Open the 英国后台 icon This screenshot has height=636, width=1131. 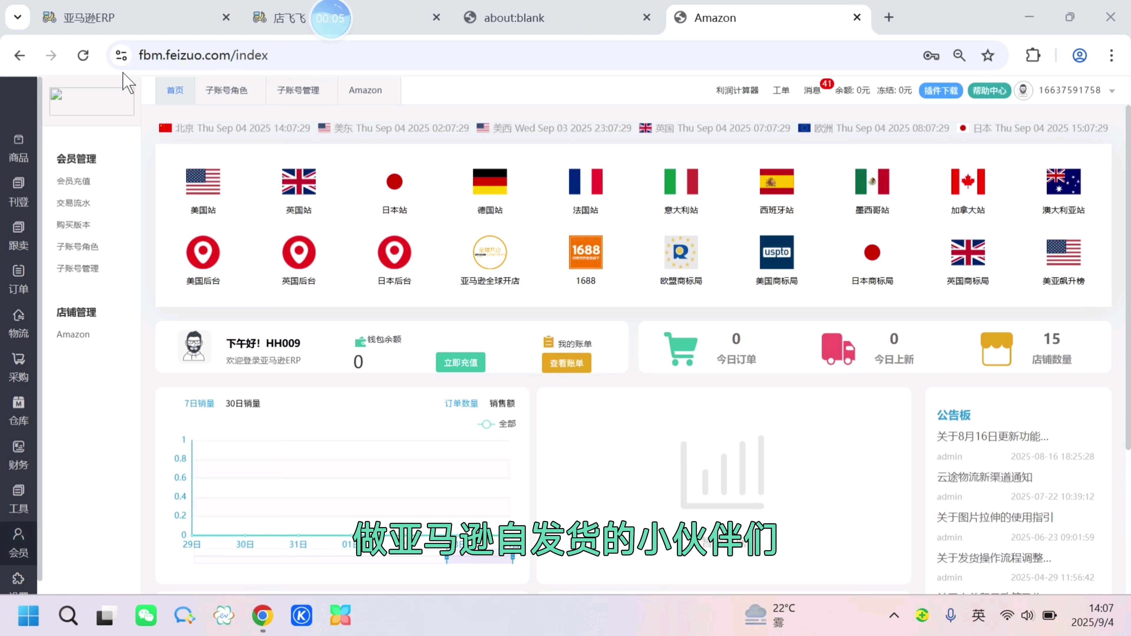click(x=299, y=252)
